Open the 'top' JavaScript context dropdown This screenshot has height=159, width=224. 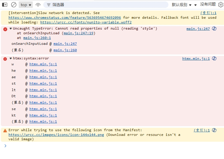point(26,5)
